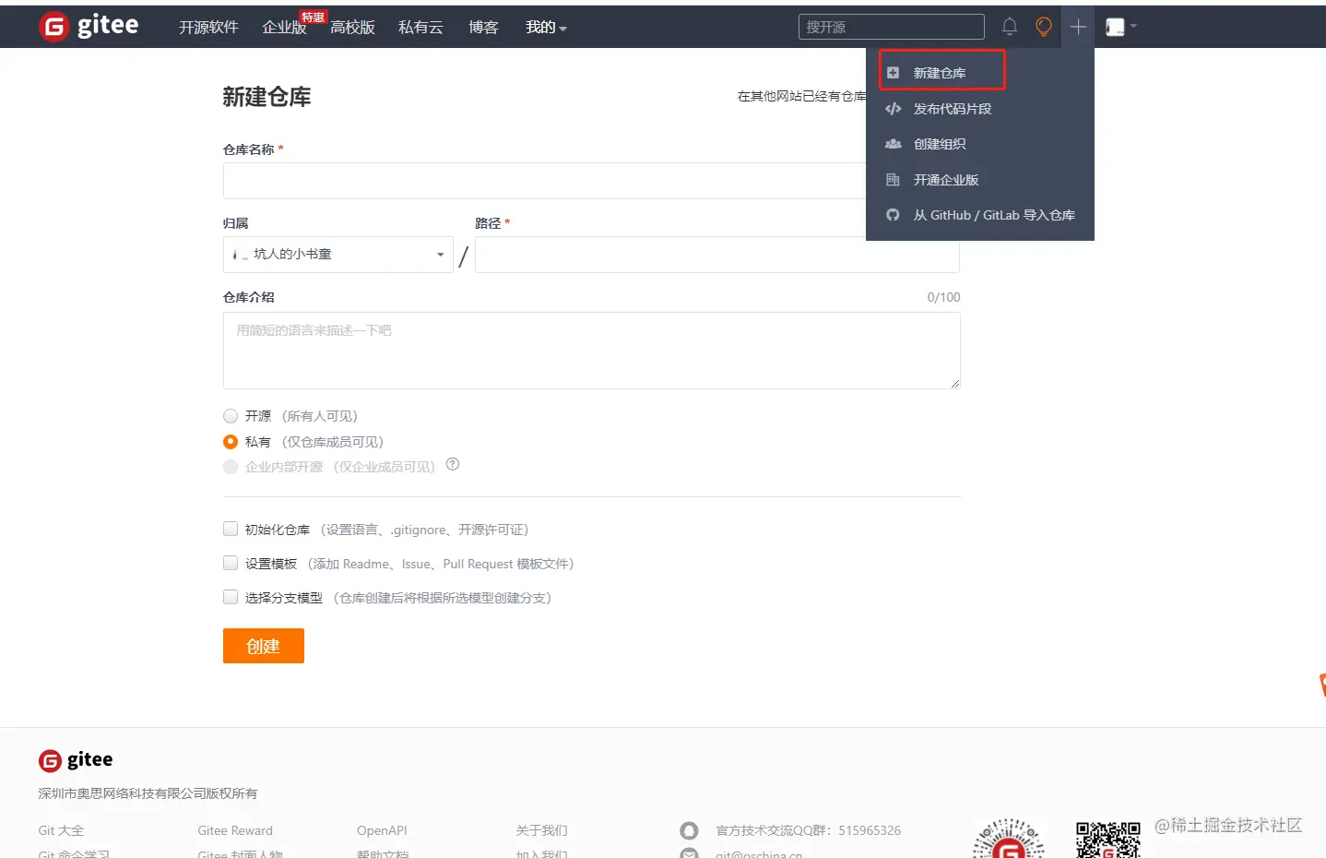Screen dimensions: 1326x858
Task: Open the 关于我们 footer link
Action: [x=541, y=830]
